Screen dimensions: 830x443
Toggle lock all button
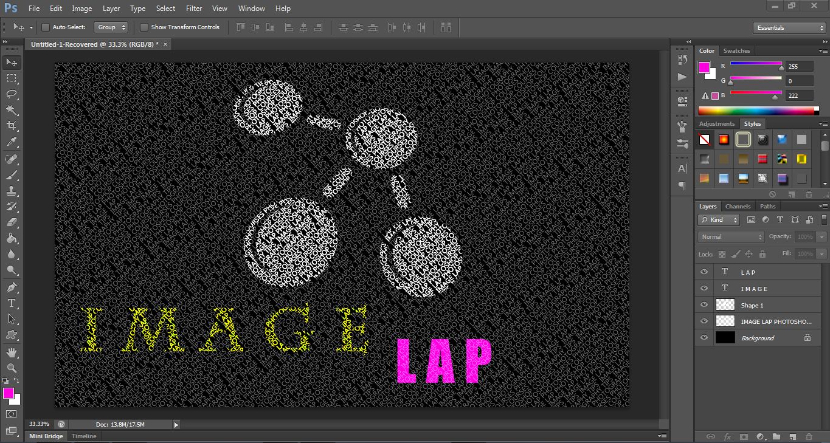pyautogui.click(x=762, y=254)
